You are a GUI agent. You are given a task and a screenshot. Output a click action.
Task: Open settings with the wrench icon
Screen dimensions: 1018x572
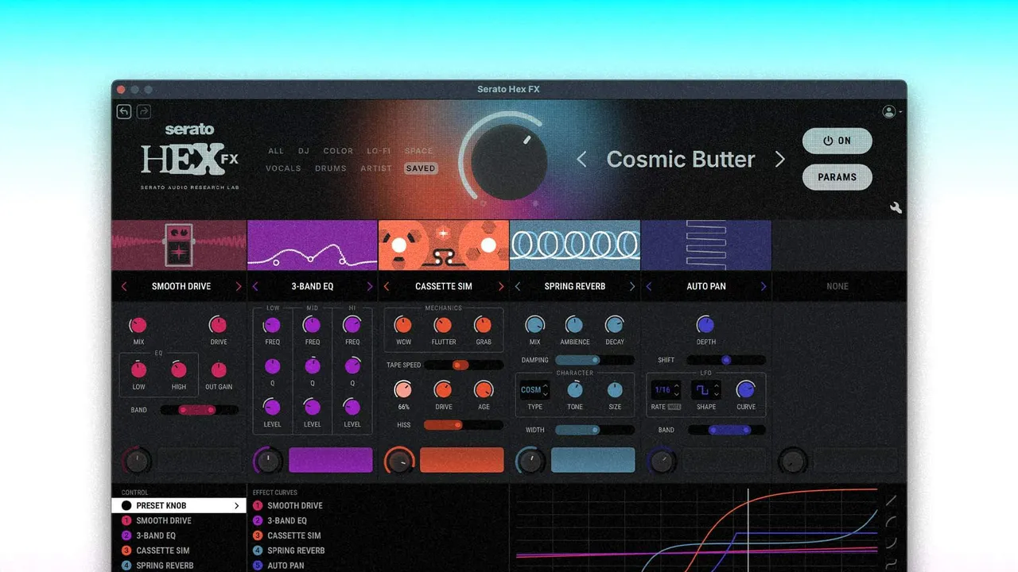896,208
